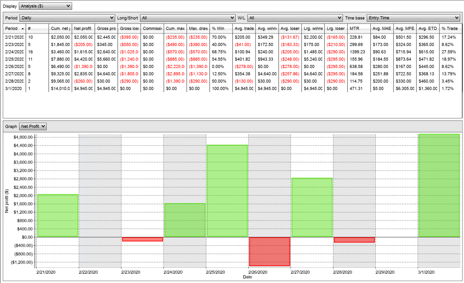Select the 2/26/2020 table row
Screen dimensions: 464x283
(x=233, y=66)
